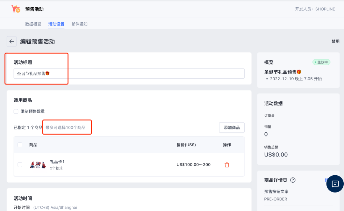This screenshot has width=344, height=211.
Task: Select the checkbox for 礼品卡1
Action: [x=20, y=164]
